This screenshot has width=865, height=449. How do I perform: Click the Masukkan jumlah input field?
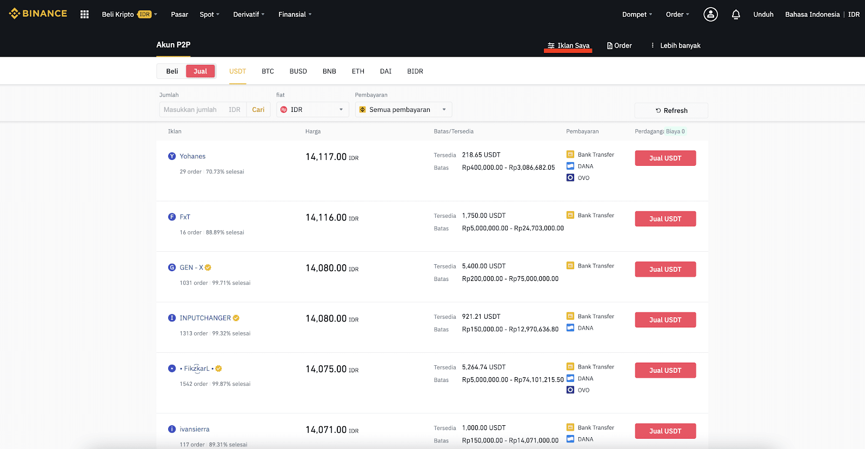pos(203,110)
